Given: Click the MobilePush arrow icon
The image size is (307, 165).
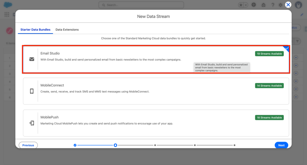Looking at the screenshot, I should [32, 123].
